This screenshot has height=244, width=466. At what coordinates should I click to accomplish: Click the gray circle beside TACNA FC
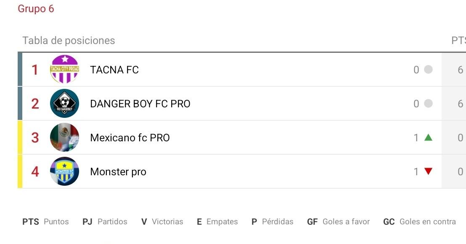click(x=428, y=70)
